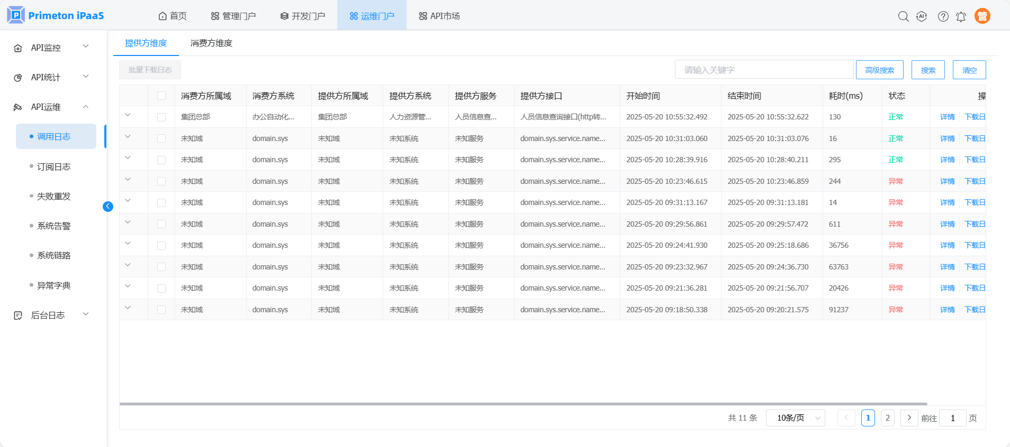1010x447 pixels.
Task: Switch to the 消费方维度 tab
Action: [x=211, y=43]
